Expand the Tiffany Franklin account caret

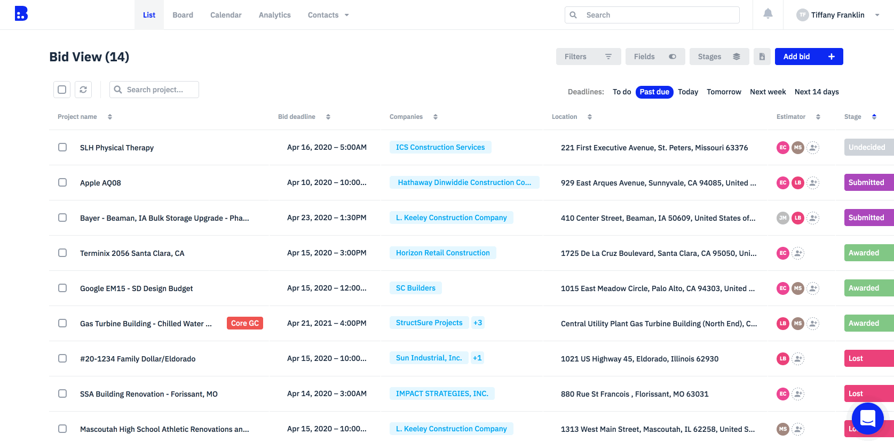pos(877,15)
